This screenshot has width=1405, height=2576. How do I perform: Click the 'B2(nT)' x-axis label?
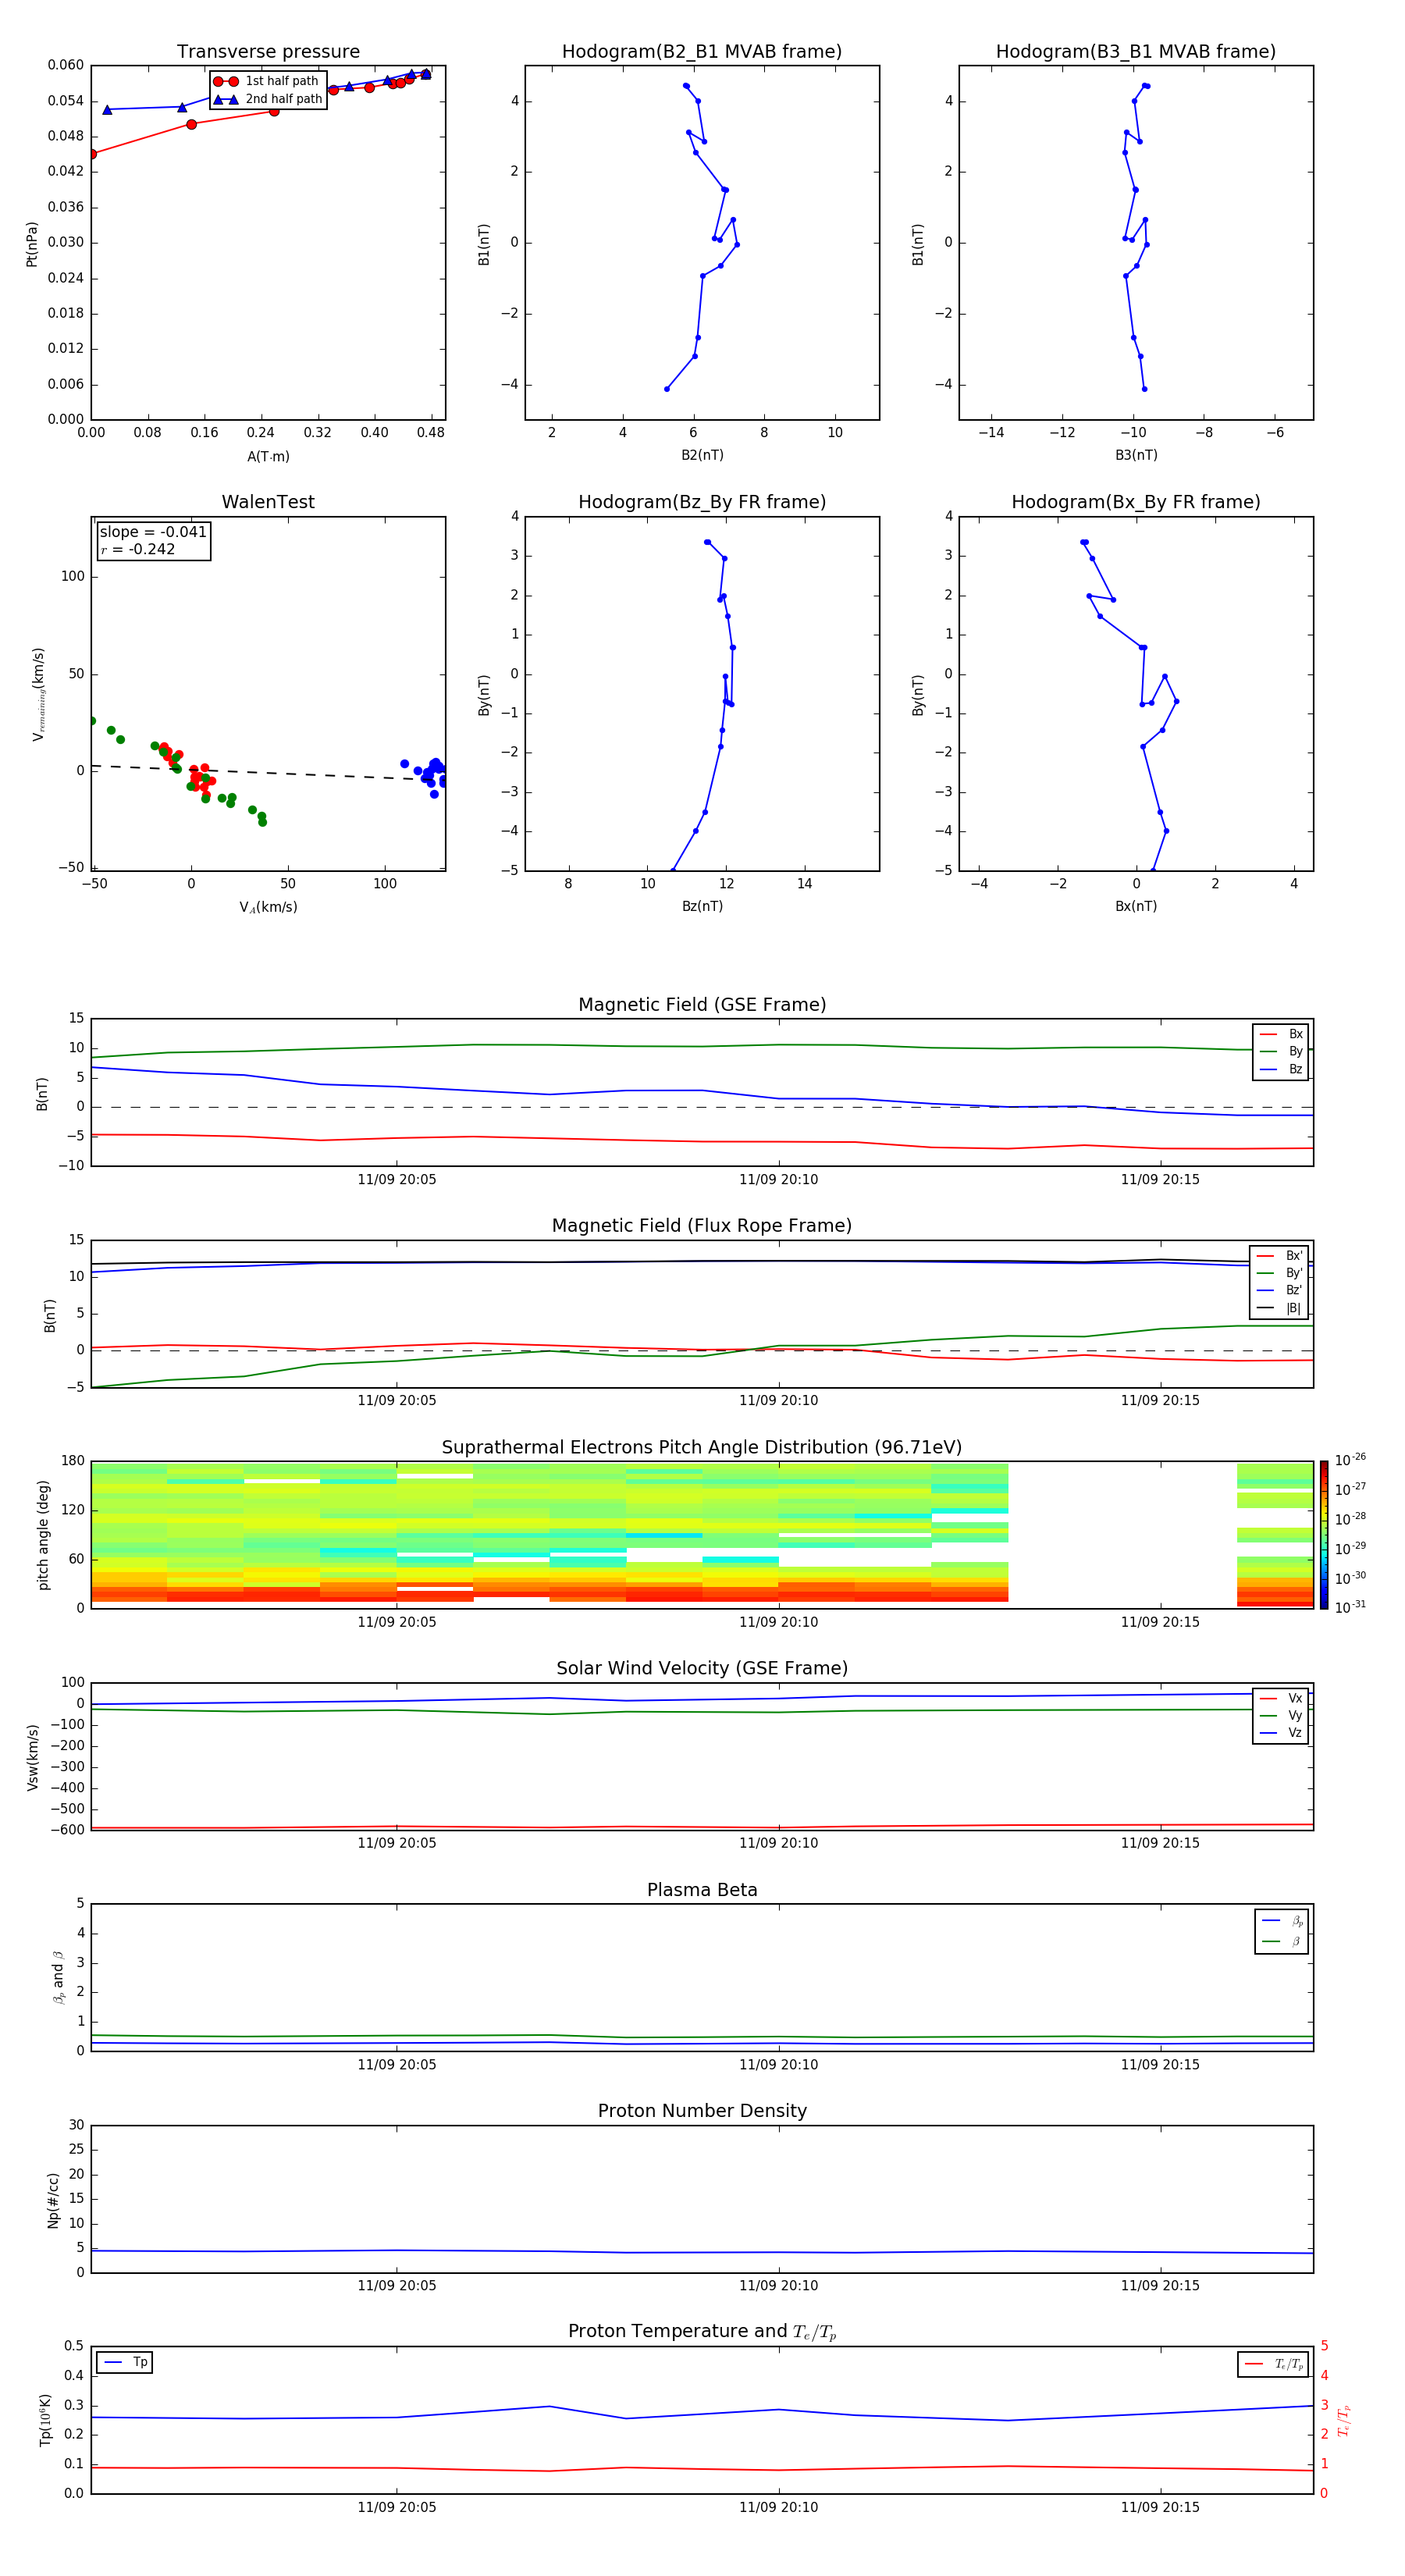[x=702, y=455]
